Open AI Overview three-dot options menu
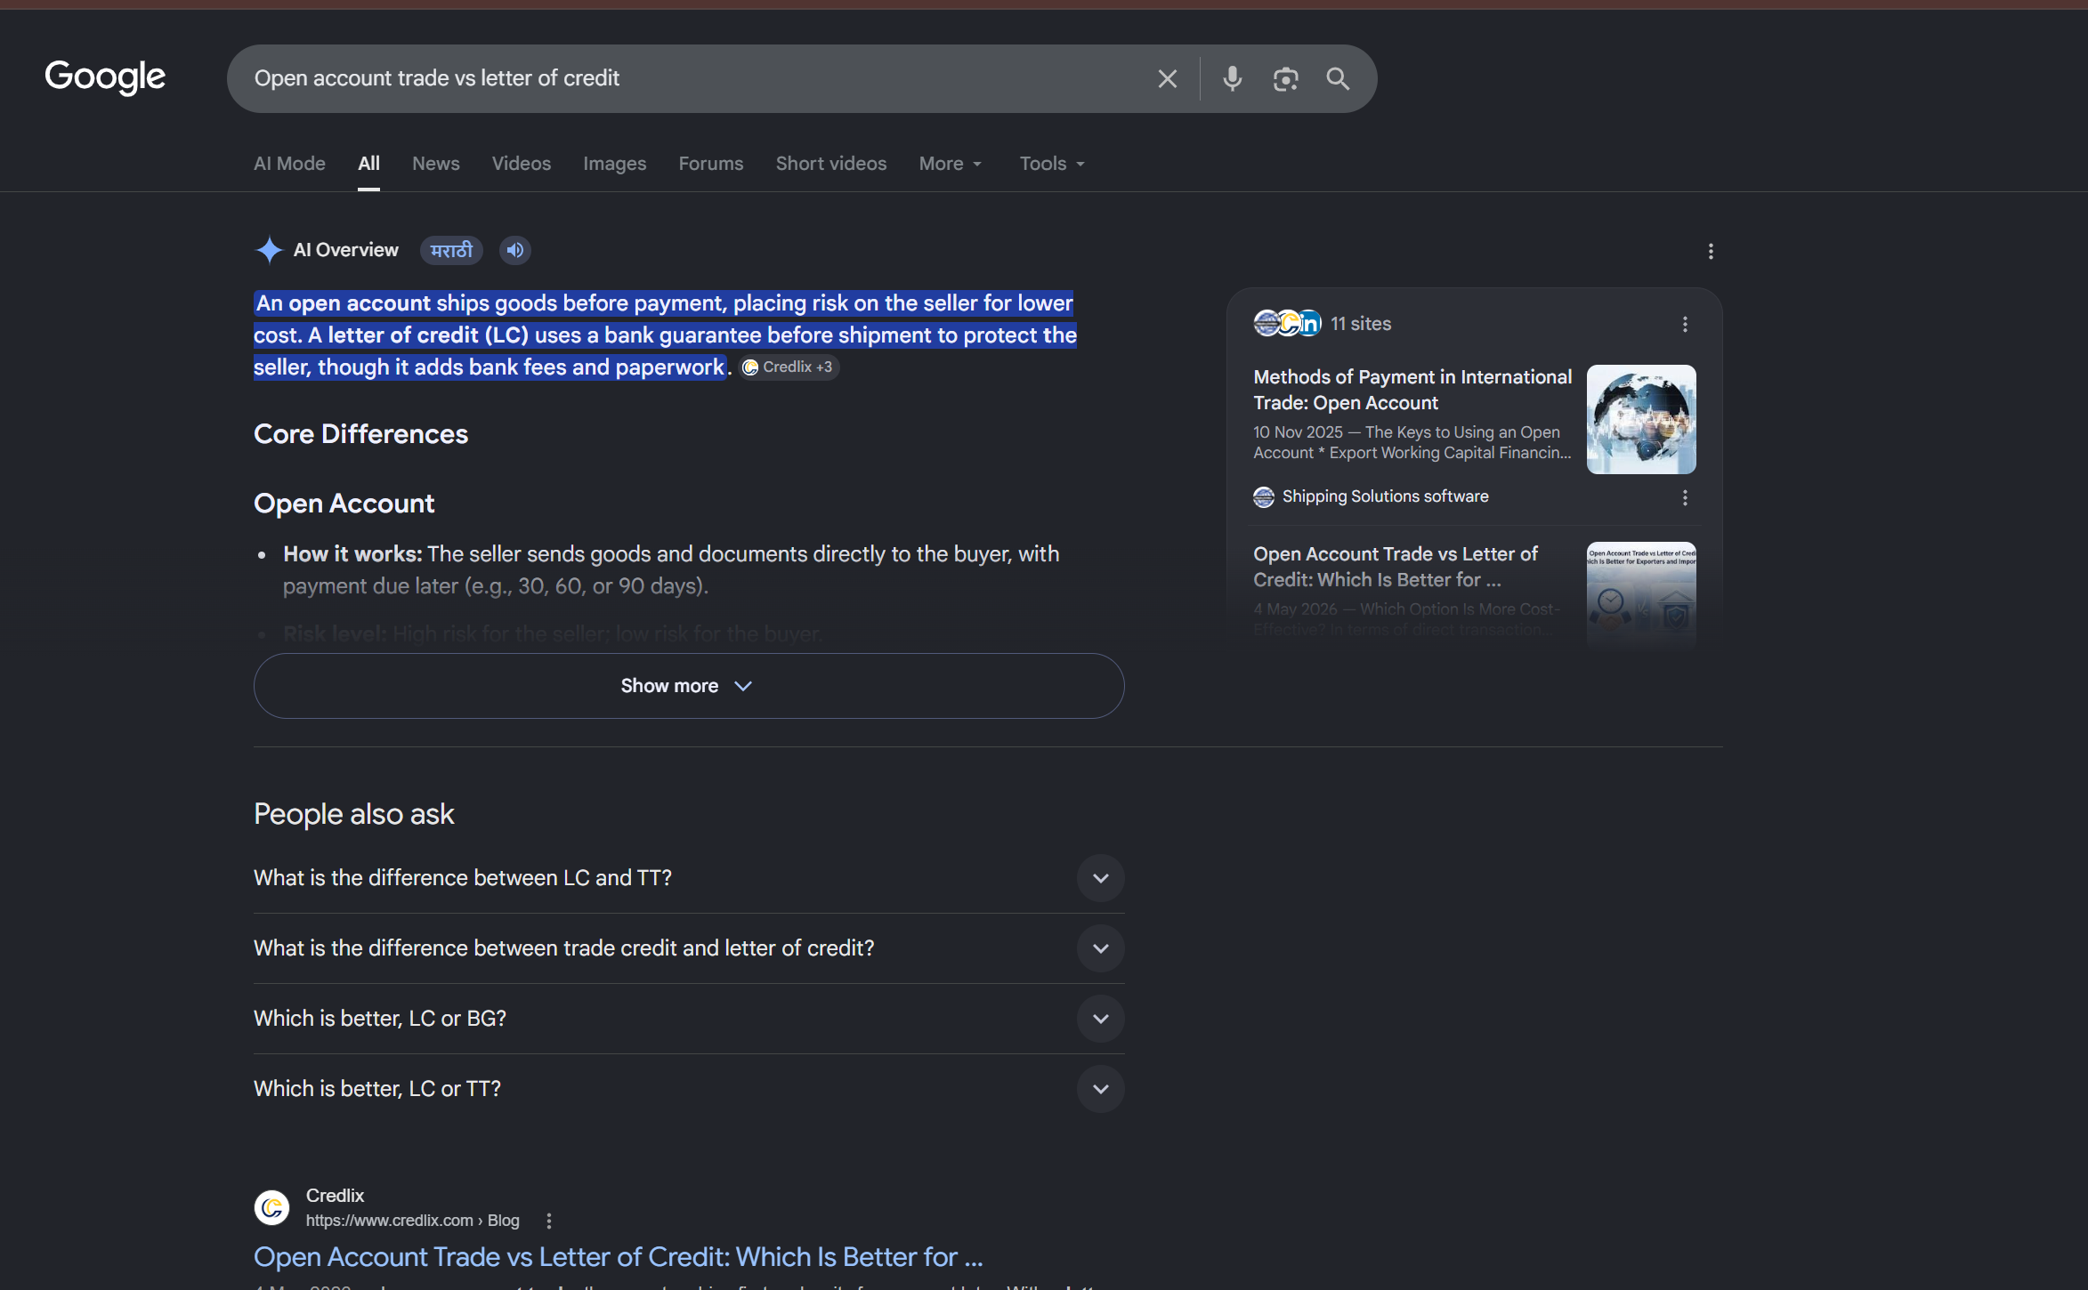Viewport: 2088px width, 1290px height. [x=1711, y=252]
